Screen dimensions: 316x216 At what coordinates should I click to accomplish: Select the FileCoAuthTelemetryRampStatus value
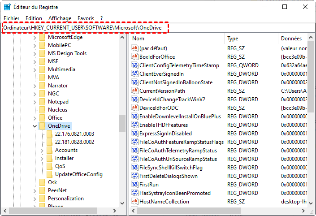pyautogui.click(x=178, y=151)
